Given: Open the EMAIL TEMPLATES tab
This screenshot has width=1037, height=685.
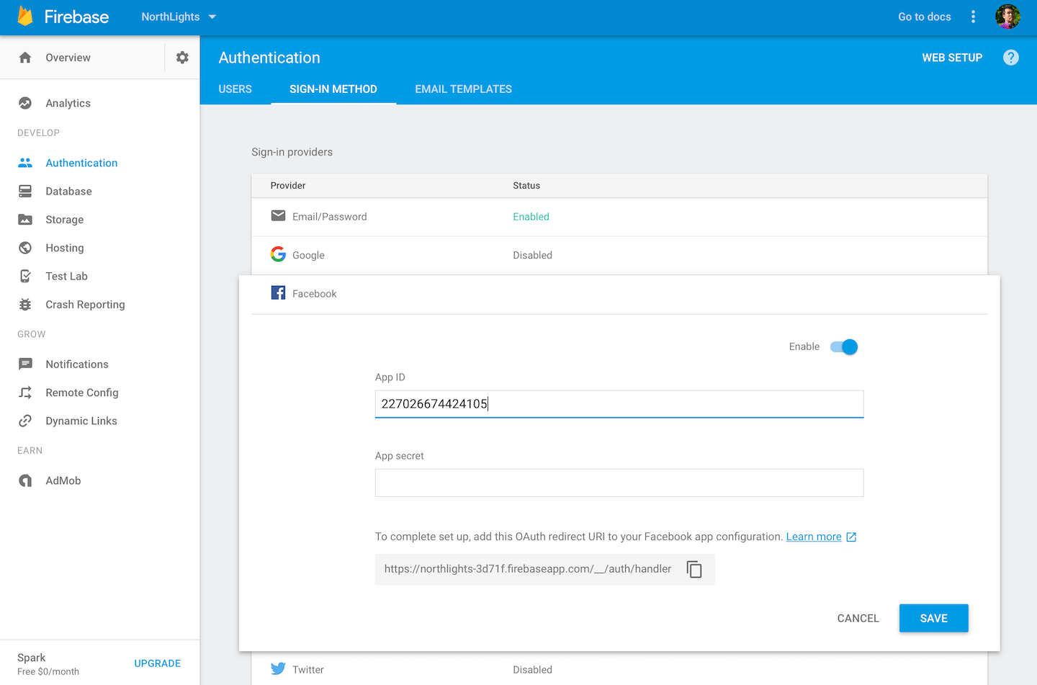Looking at the screenshot, I should (463, 89).
